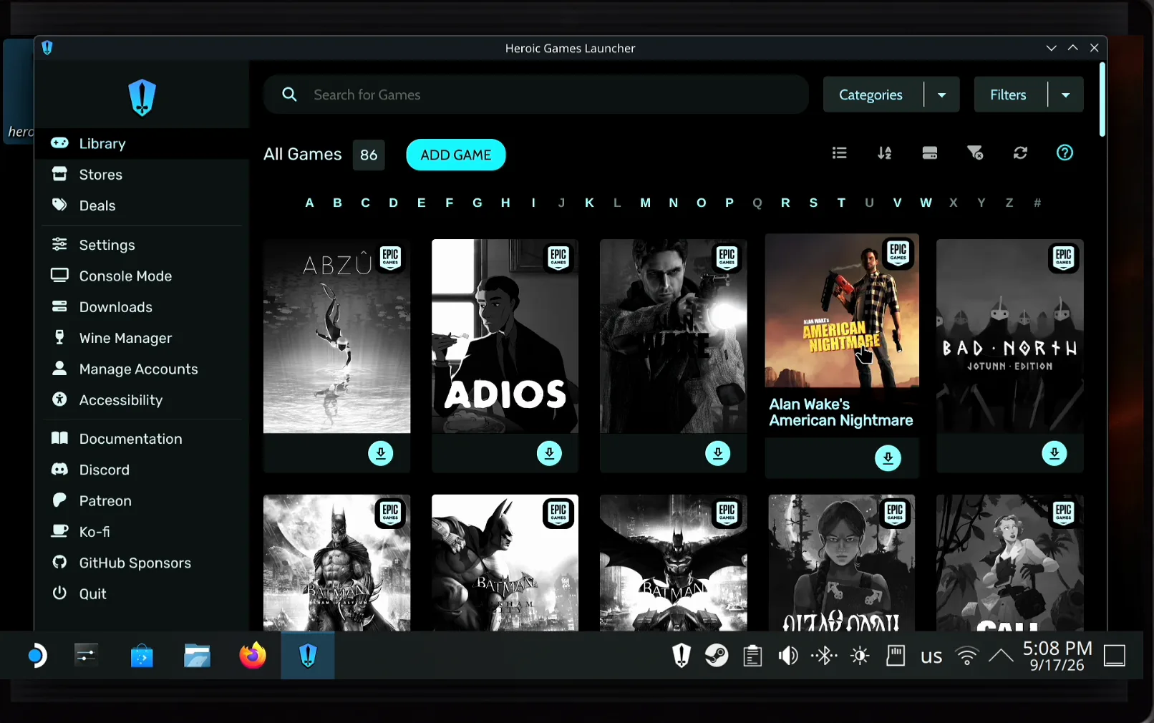Open Steam tray icon
The width and height of the screenshot is (1154, 723).
[x=717, y=656]
